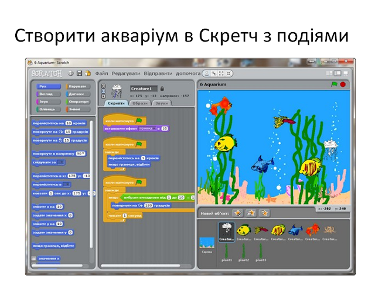Select the duplicate stamp tool
This screenshot has width=375, height=281.
207,74
